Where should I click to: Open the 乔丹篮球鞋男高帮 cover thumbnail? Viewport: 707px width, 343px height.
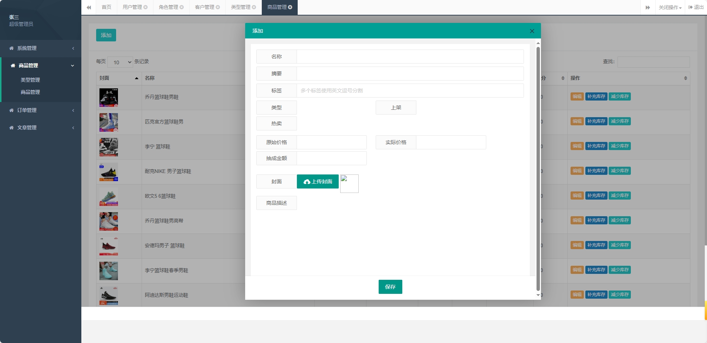pos(109,221)
